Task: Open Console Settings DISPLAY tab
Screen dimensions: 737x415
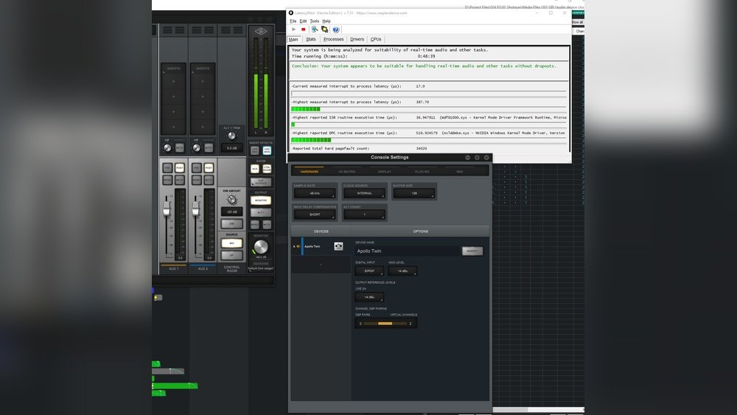Action: (385, 172)
